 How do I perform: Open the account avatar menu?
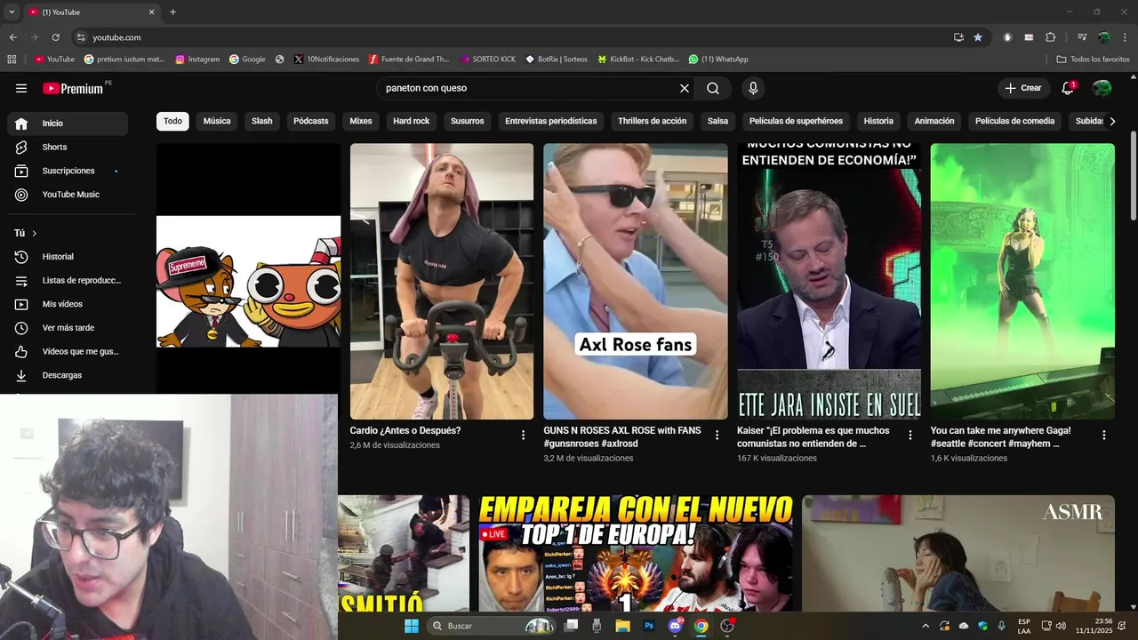(x=1102, y=88)
